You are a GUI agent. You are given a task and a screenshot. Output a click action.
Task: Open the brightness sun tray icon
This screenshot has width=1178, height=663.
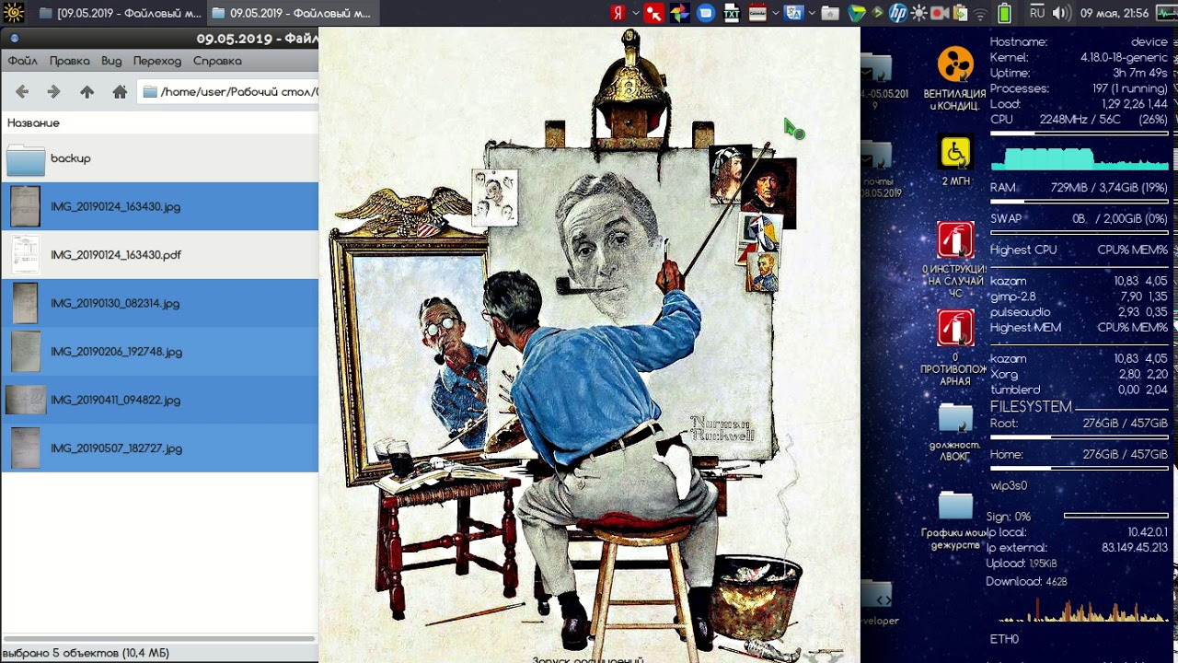click(x=918, y=13)
